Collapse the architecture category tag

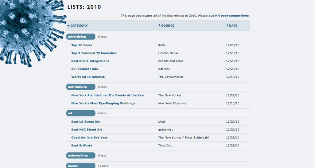81,87
